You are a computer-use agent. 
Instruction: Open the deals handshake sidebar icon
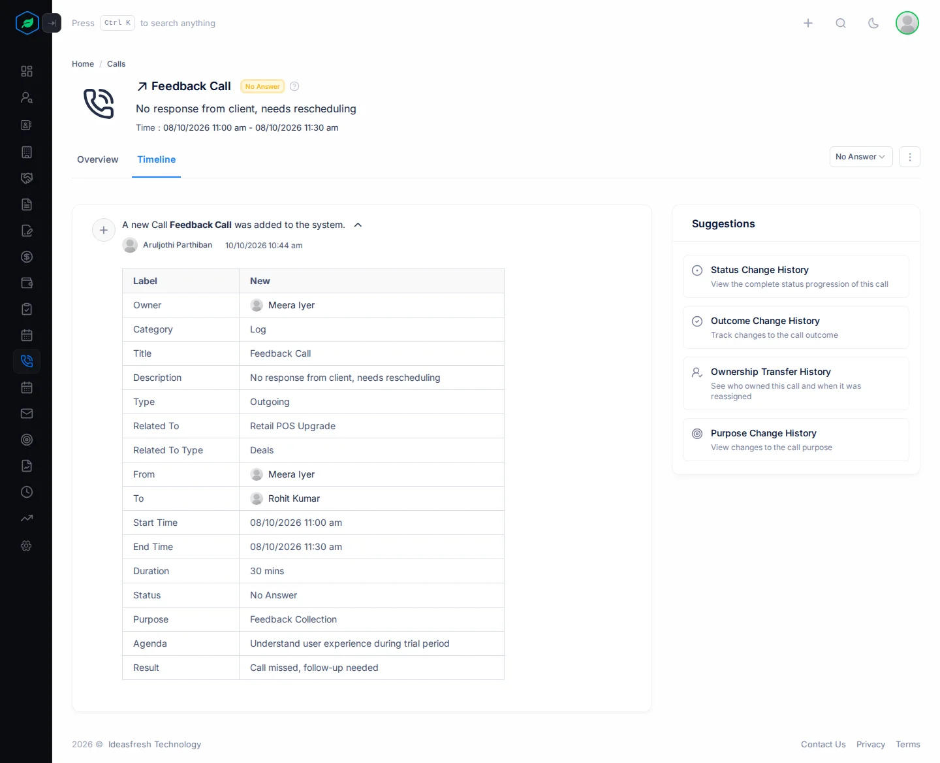(27, 178)
